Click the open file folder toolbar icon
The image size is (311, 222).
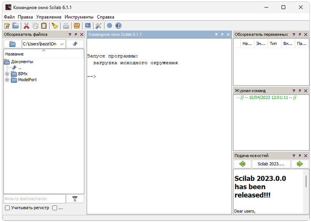coord(16,26)
